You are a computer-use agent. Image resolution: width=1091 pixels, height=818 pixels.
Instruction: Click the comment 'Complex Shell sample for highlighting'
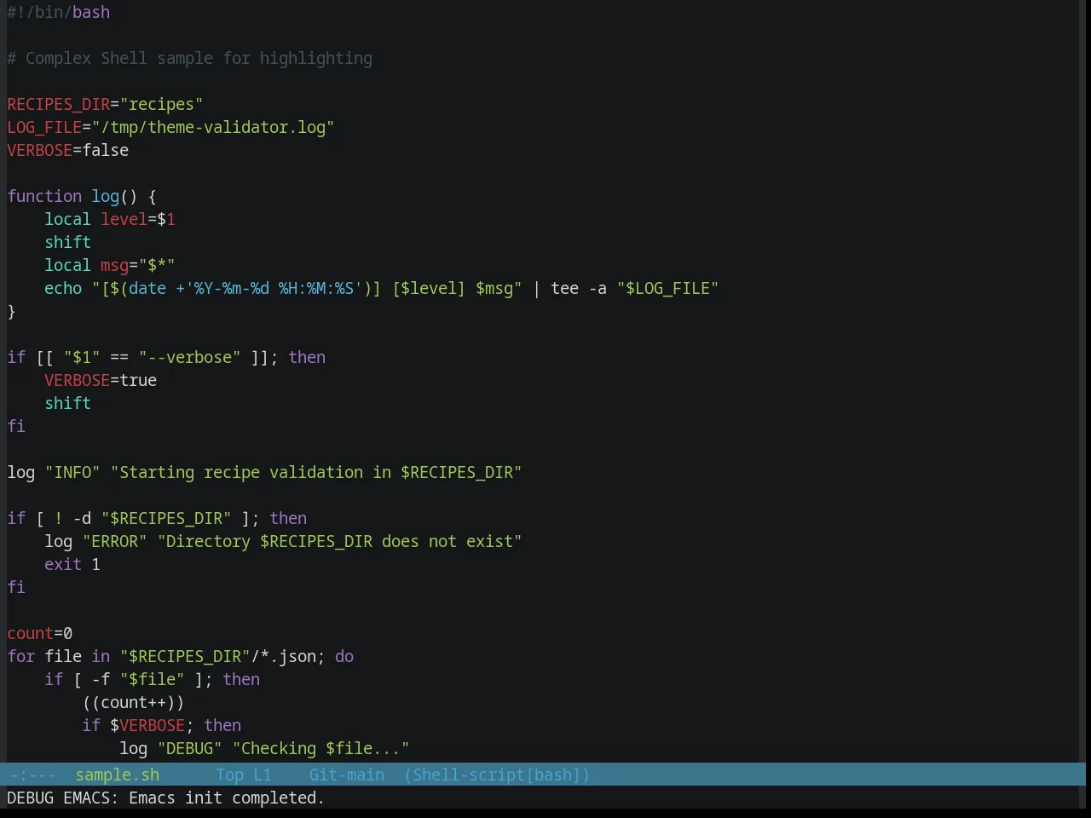click(x=199, y=58)
